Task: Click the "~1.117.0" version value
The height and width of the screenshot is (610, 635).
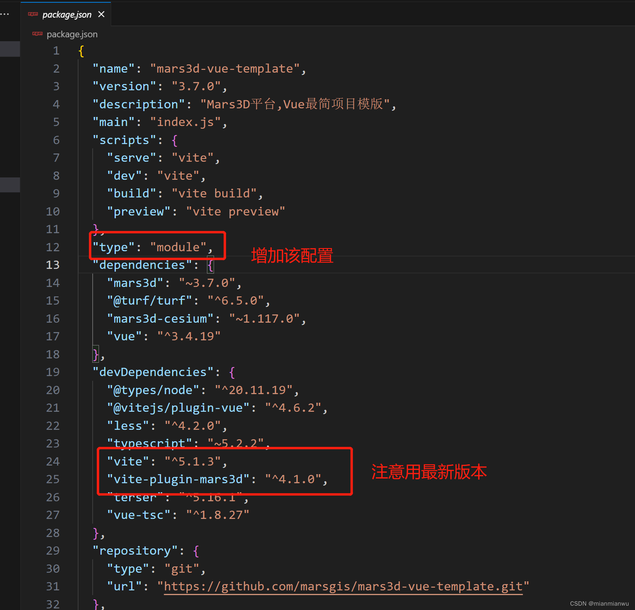Action: pyautogui.click(x=264, y=319)
